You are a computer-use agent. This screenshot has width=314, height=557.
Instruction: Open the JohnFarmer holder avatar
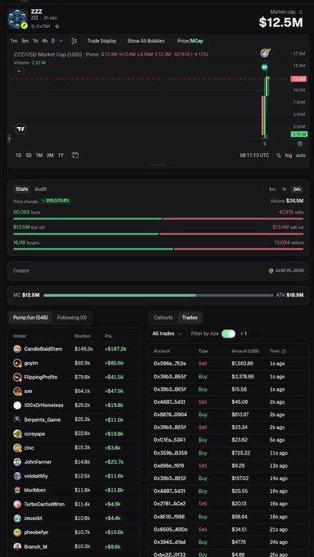17,462
